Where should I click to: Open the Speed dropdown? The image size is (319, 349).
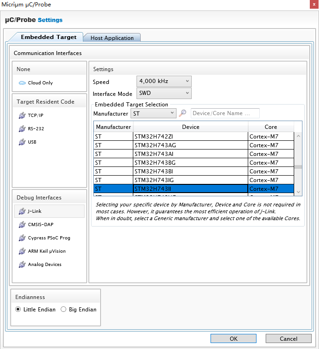click(164, 81)
